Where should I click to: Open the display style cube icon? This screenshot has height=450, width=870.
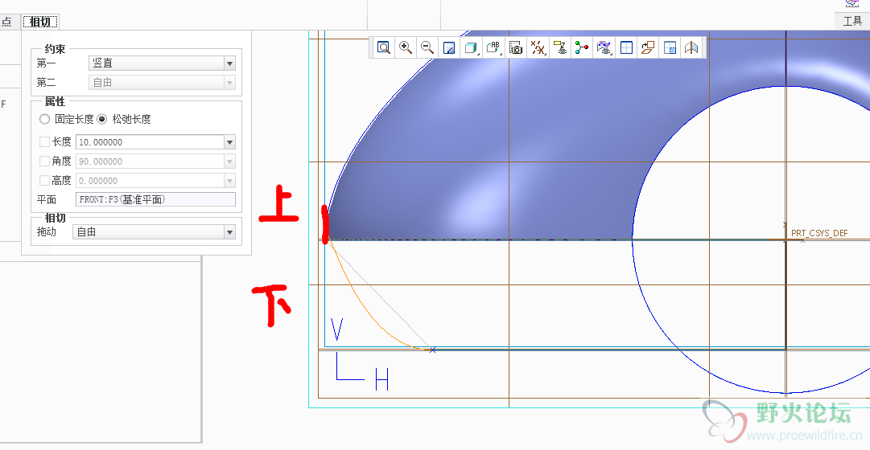coord(472,48)
